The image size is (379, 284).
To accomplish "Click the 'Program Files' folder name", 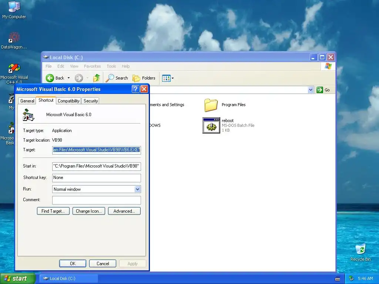I will point(234,105).
